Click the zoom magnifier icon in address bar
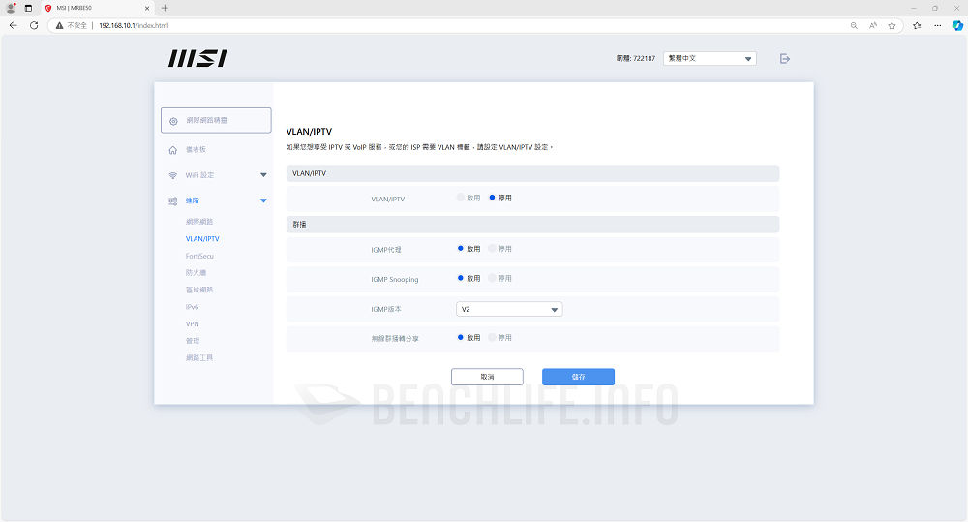 click(x=854, y=25)
